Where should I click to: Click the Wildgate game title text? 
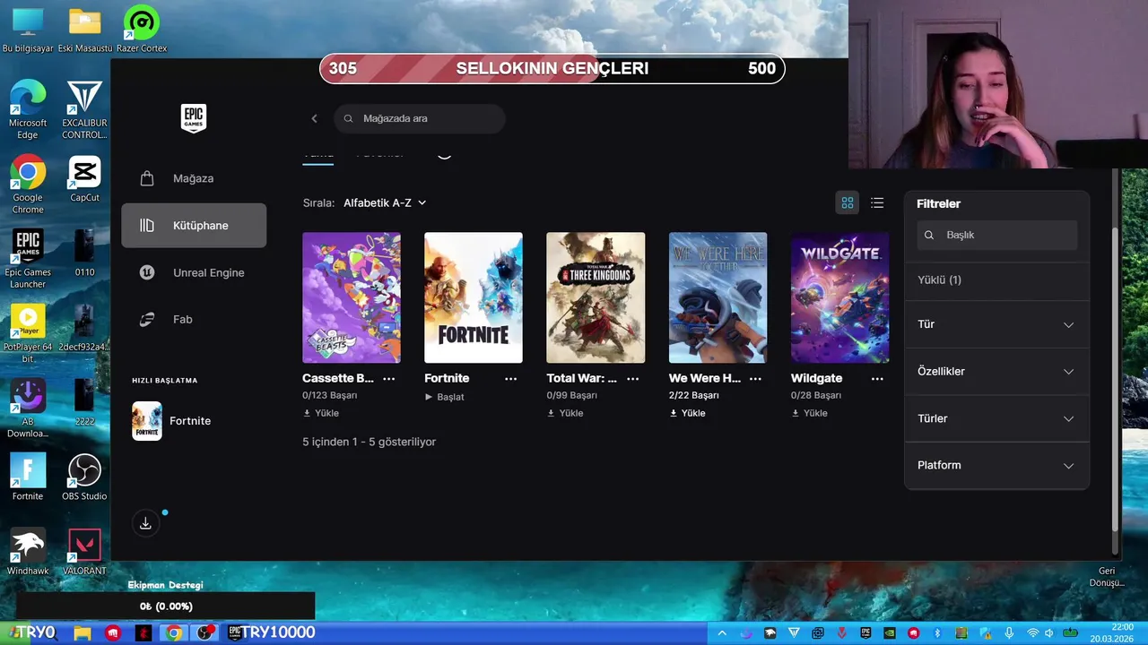816,378
